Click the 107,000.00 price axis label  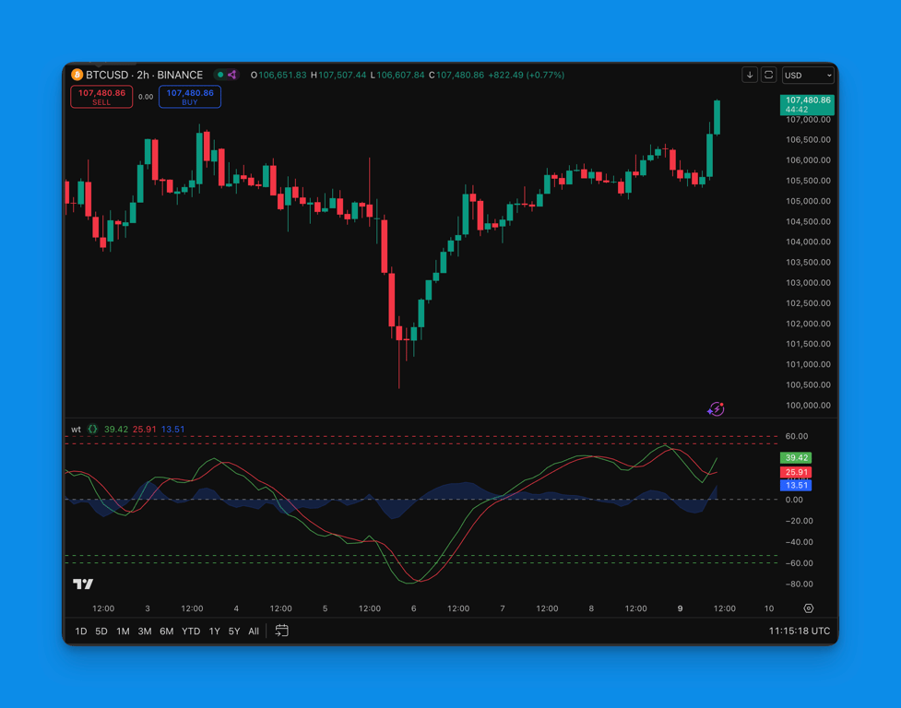coord(808,120)
